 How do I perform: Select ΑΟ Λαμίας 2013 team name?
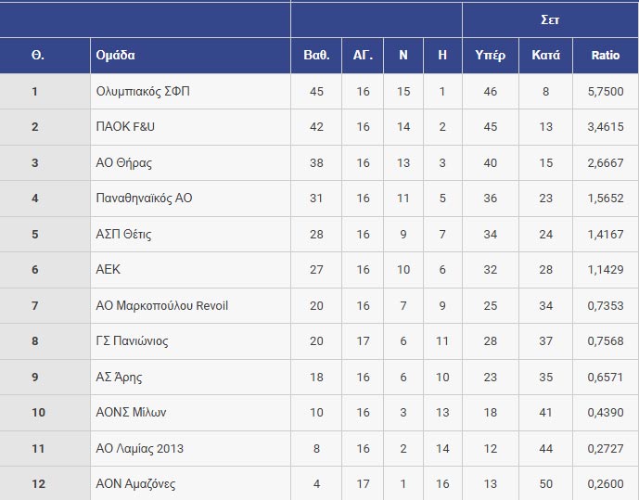tap(140, 449)
